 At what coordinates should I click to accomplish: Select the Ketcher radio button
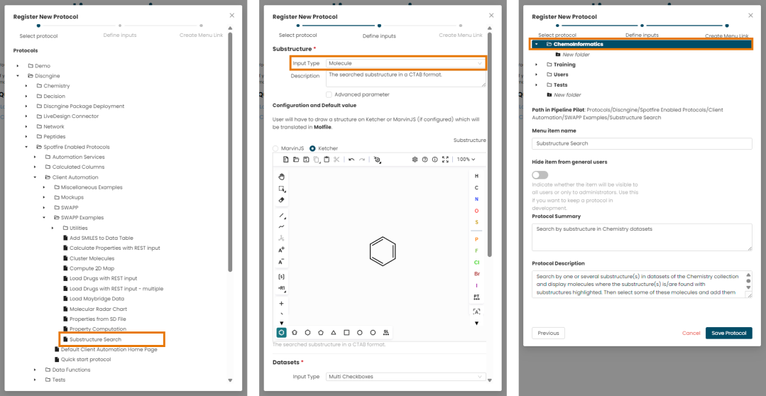coord(312,148)
